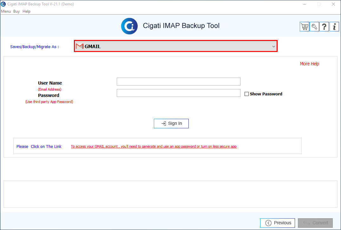The image size is (341, 230).
Task: Open the Menu menu
Action: click(6, 11)
